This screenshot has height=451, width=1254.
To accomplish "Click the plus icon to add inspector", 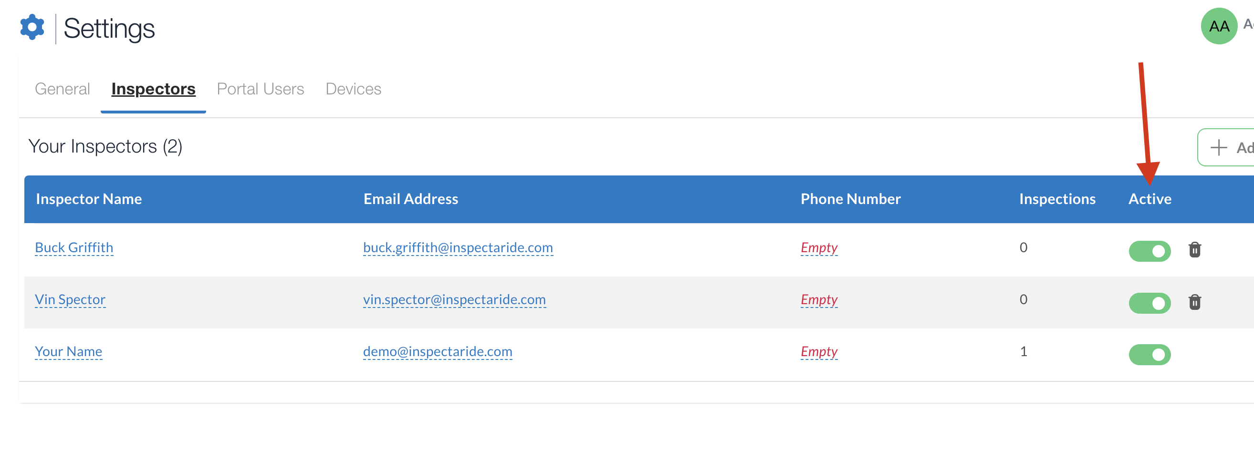I will (x=1219, y=147).
